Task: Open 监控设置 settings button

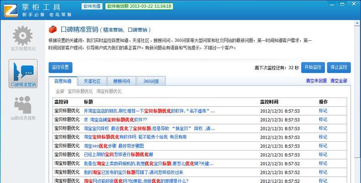Action: [x=60, y=67]
